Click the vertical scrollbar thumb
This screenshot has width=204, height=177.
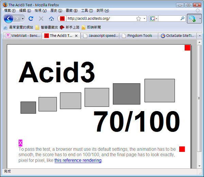pos(199,98)
